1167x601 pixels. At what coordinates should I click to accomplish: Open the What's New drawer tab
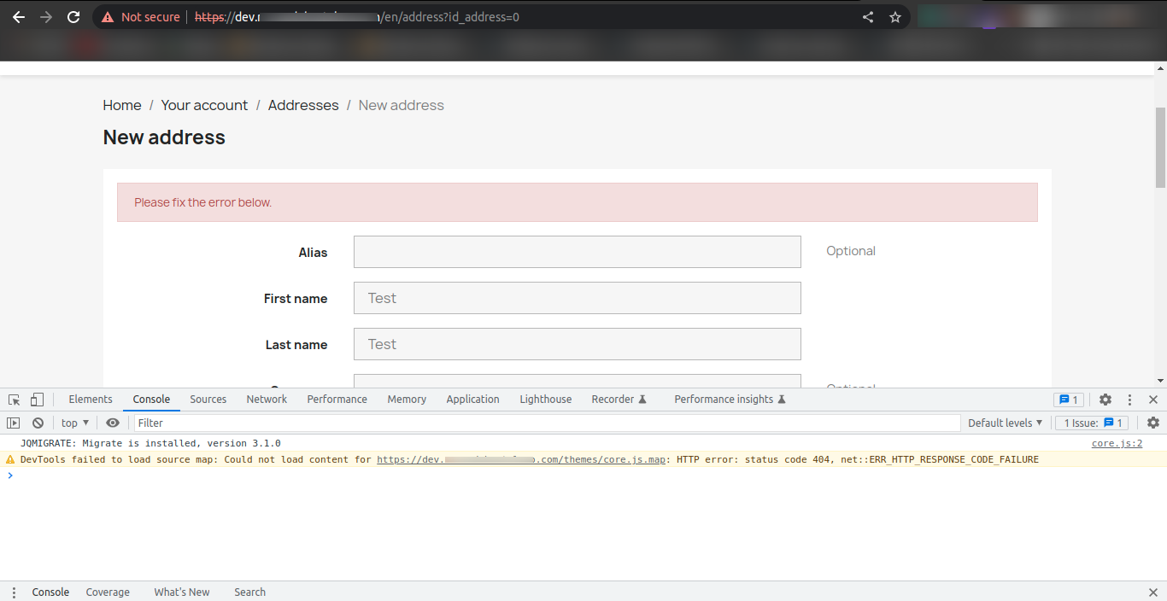(182, 592)
